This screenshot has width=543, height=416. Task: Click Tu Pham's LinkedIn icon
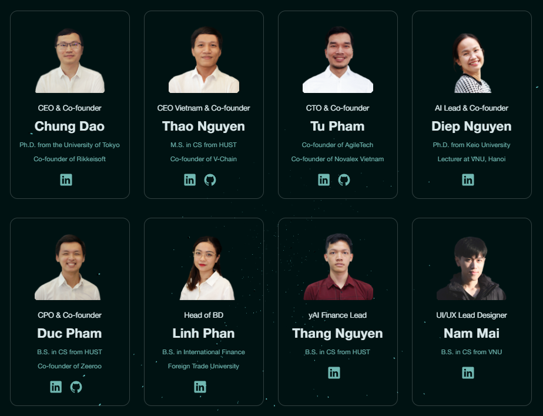[x=324, y=179]
